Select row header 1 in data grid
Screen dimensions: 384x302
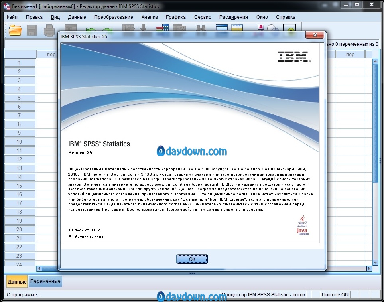20,63
